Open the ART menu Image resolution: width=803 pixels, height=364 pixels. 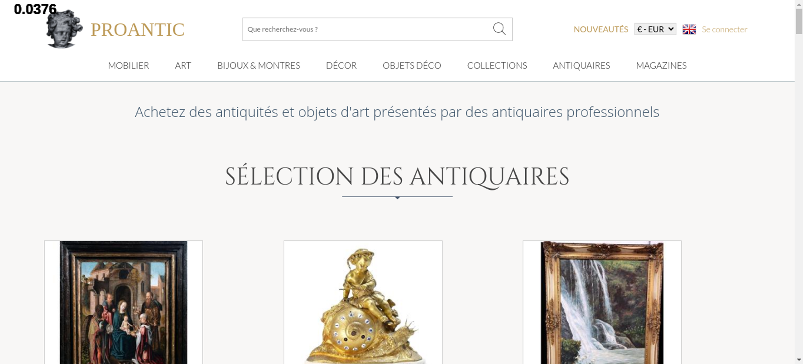183,65
